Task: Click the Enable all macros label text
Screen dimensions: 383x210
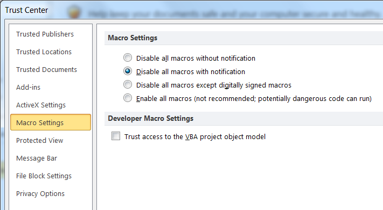Action: [x=254, y=99]
